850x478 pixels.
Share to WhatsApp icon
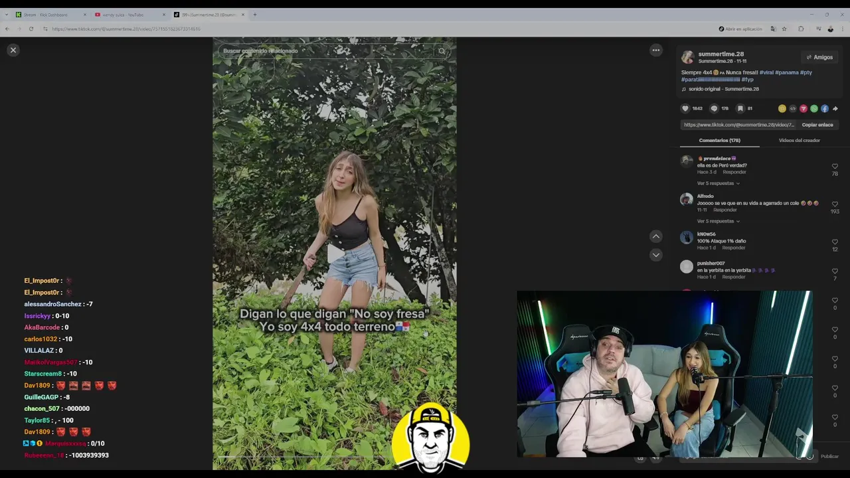pos(814,108)
